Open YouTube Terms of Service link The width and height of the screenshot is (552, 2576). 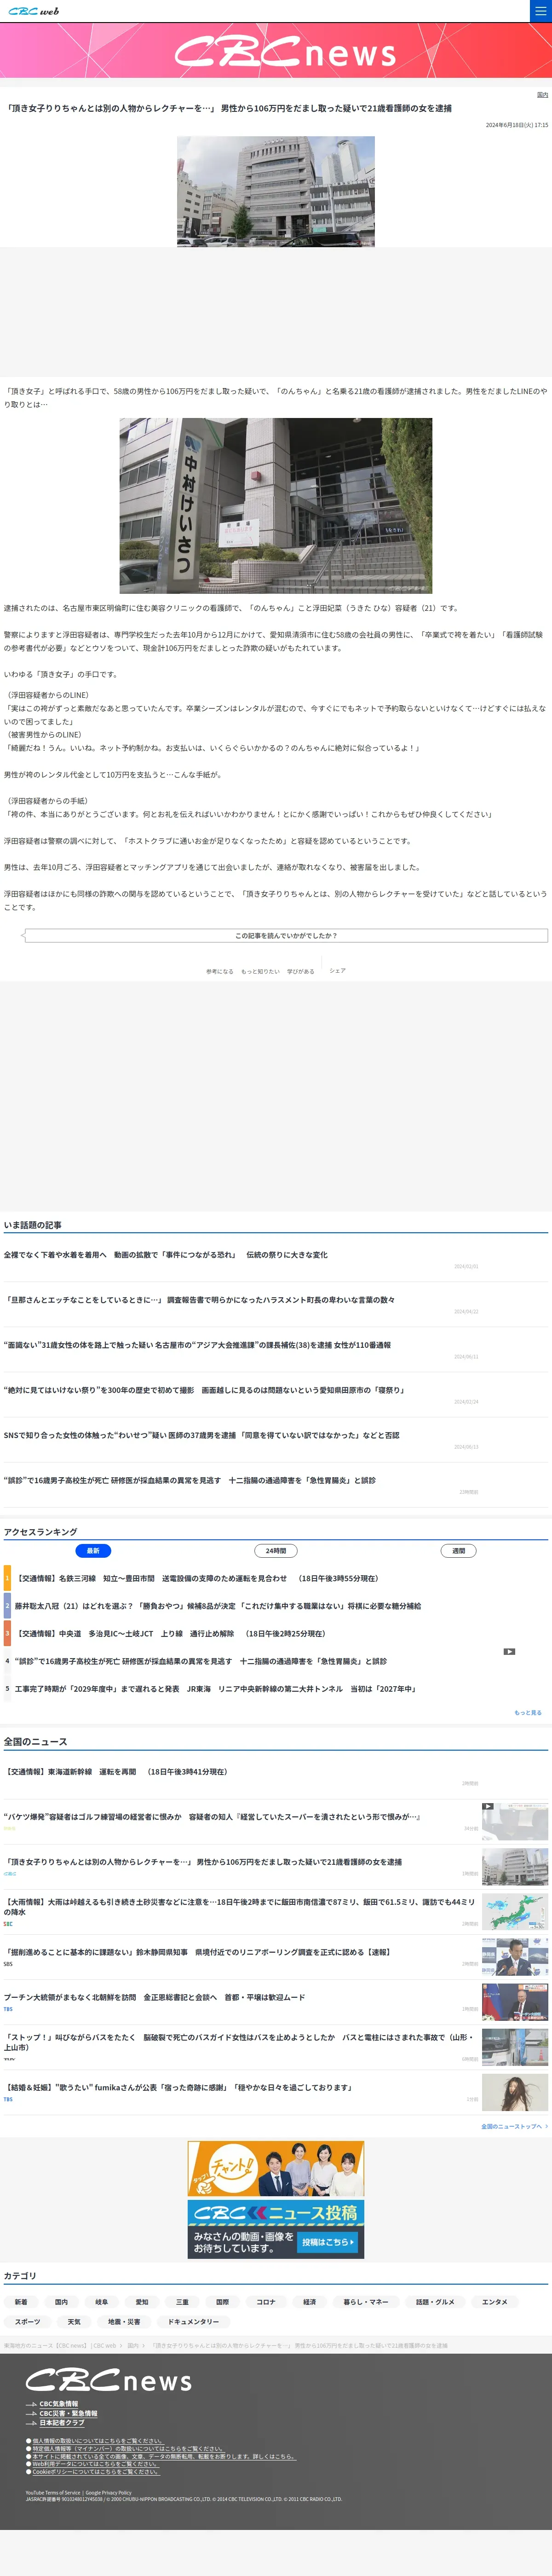pyautogui.click(x=53, y=2492)
